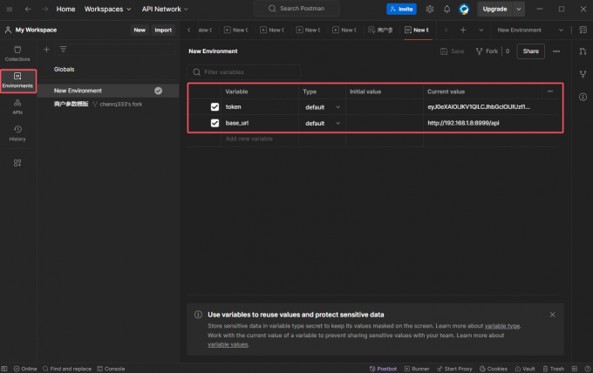The width and height of the screenshot is (593, 373).
Task: Open table column options ellipsis
Action: click(550, 92)
